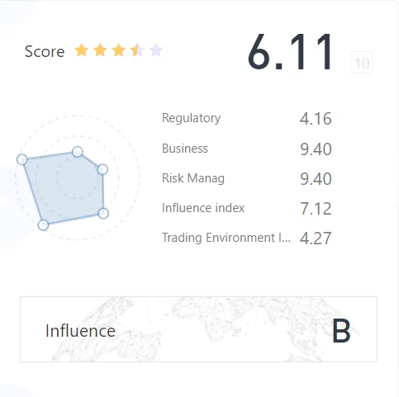Click the half-filled fourth star icon
The width and height of the screenshot is (399, 397).
coord(137,50)
